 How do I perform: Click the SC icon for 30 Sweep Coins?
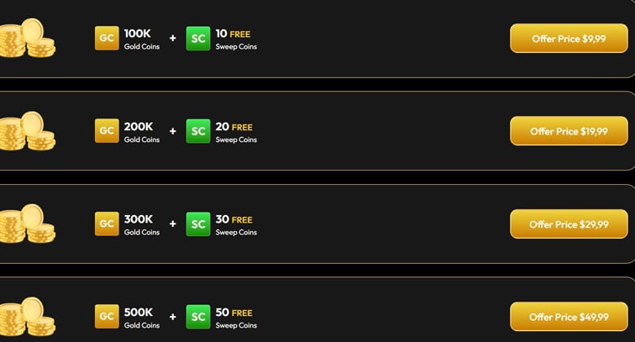[x=198, y=224]
